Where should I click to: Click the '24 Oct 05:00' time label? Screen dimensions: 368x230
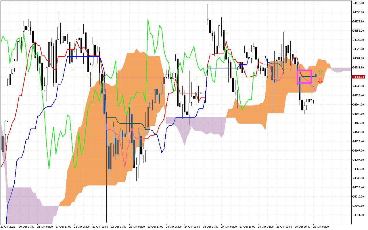tap(175, 227)
